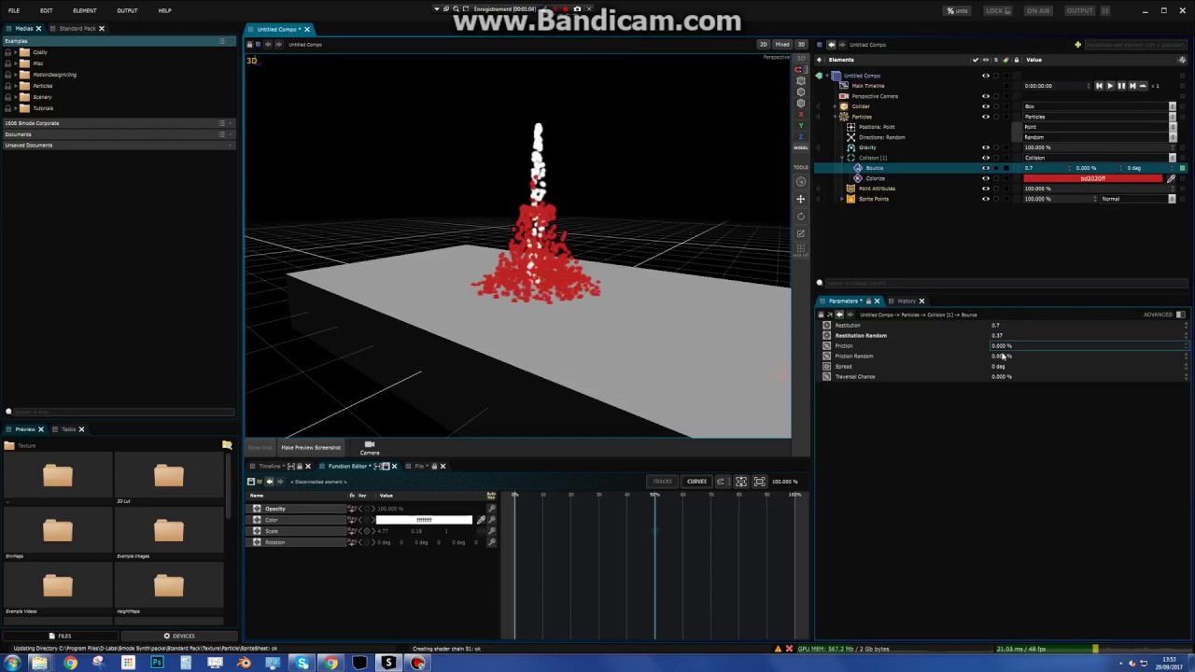Open the Collider type dropdown showing Box
The width and height of the screenshot is (1195, 672).
(x=1098, y=106)
